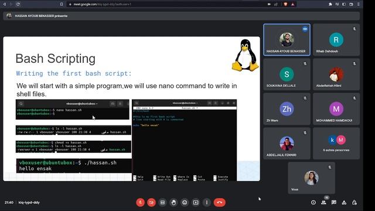Click the mic status icon on MOHAMMED HAMDAOUI's tile

click(x=354, y=98)
